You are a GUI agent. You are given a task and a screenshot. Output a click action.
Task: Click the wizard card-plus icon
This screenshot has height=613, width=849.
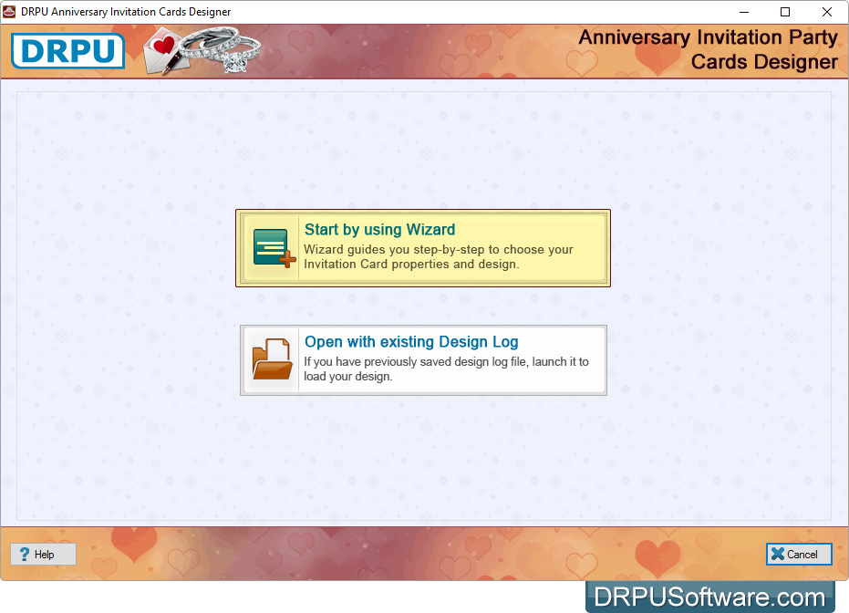pos(274,248)
